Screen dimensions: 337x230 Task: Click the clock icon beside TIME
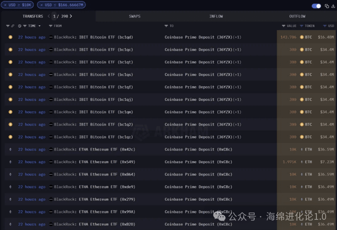point(19,26)
